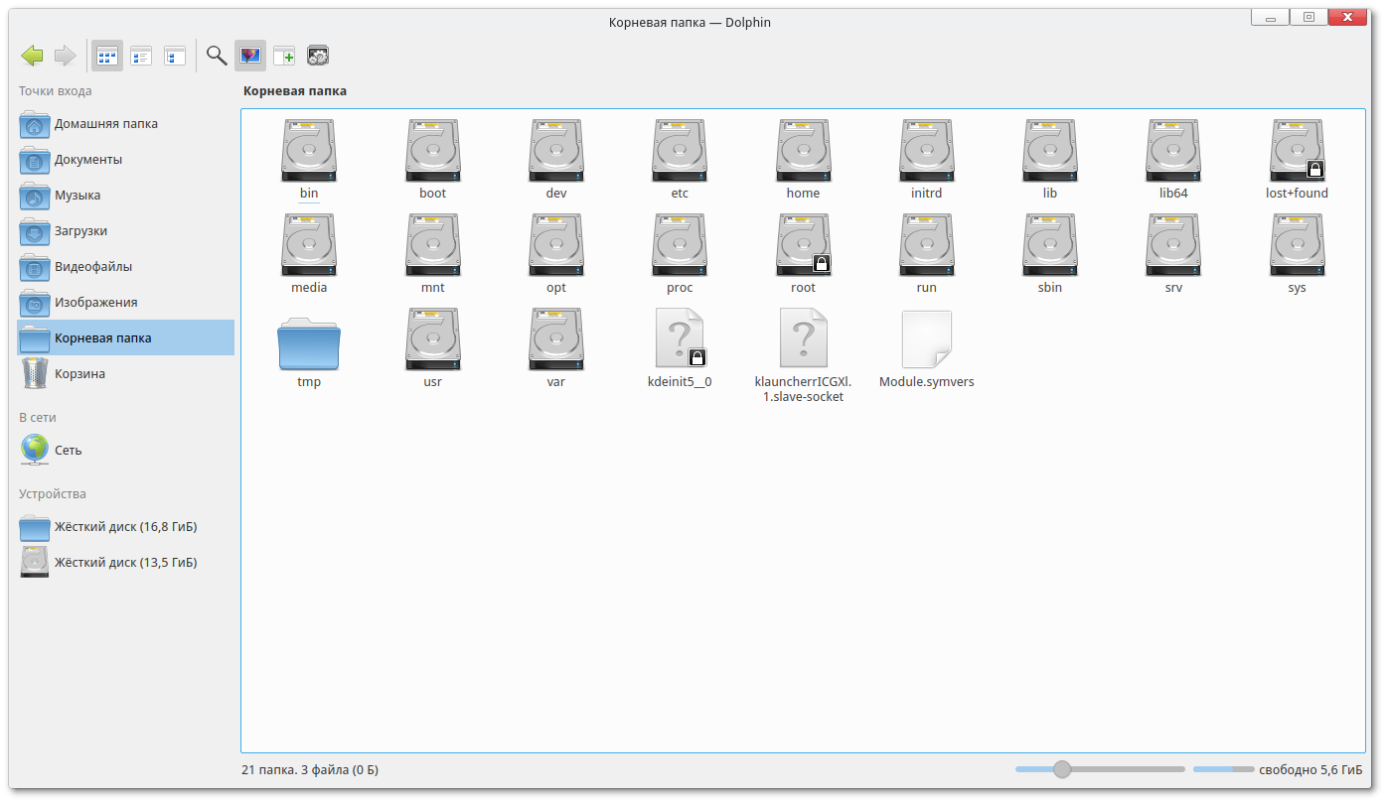Click the free space capacity bar
Image resolution: width=1386 pixels, height=803 pixels.
[1223, 769]
